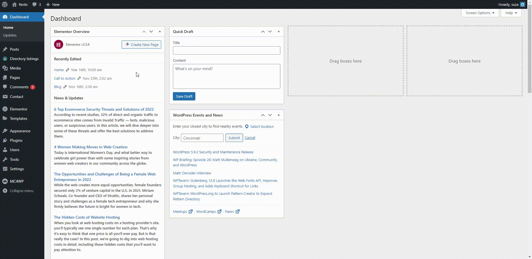Click the Create New Page button
The image size is (532, 259).
point(141,45)
